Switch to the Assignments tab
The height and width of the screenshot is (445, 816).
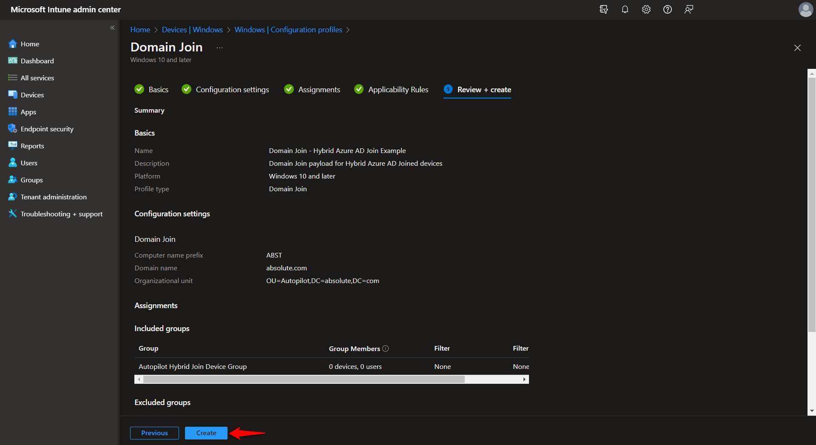[319, 89]
